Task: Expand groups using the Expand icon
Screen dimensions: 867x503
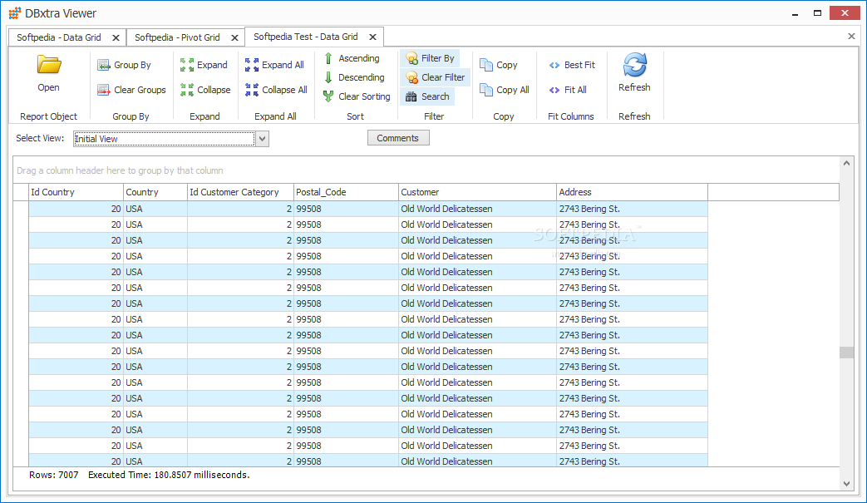Action: point(187,65)
